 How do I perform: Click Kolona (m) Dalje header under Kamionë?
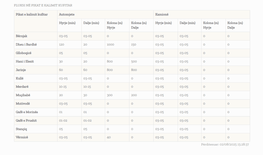(x=235, y=25)
